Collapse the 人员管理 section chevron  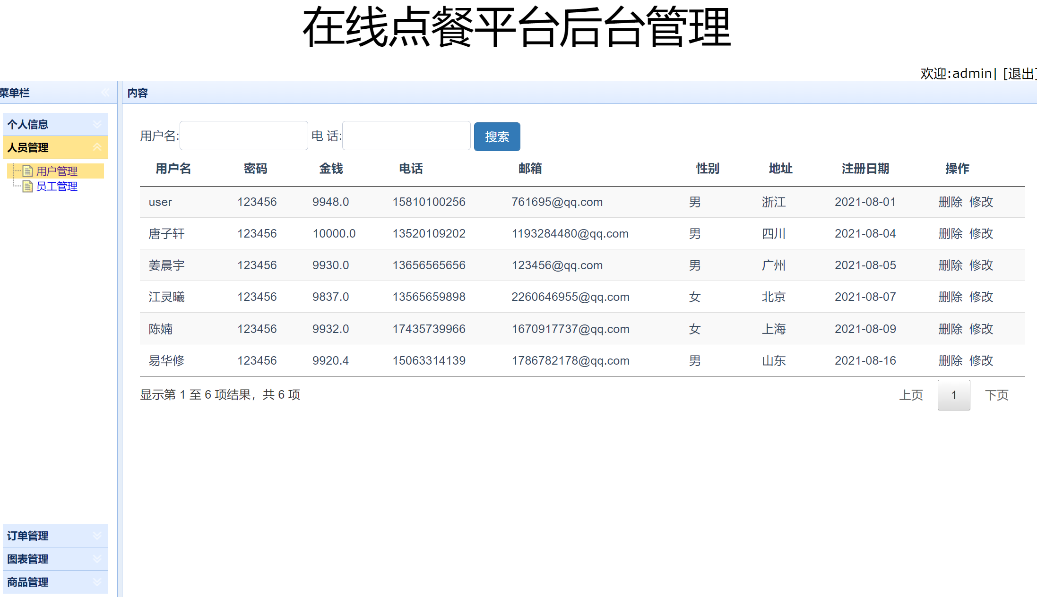[98, 147]
